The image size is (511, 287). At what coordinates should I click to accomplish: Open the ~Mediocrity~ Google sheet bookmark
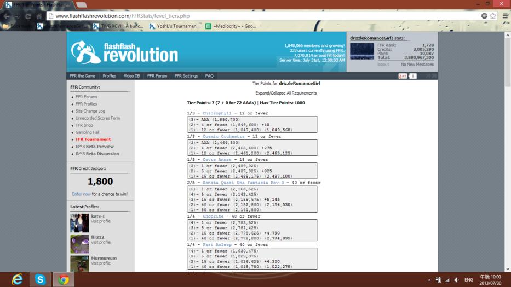click(231, 26)
